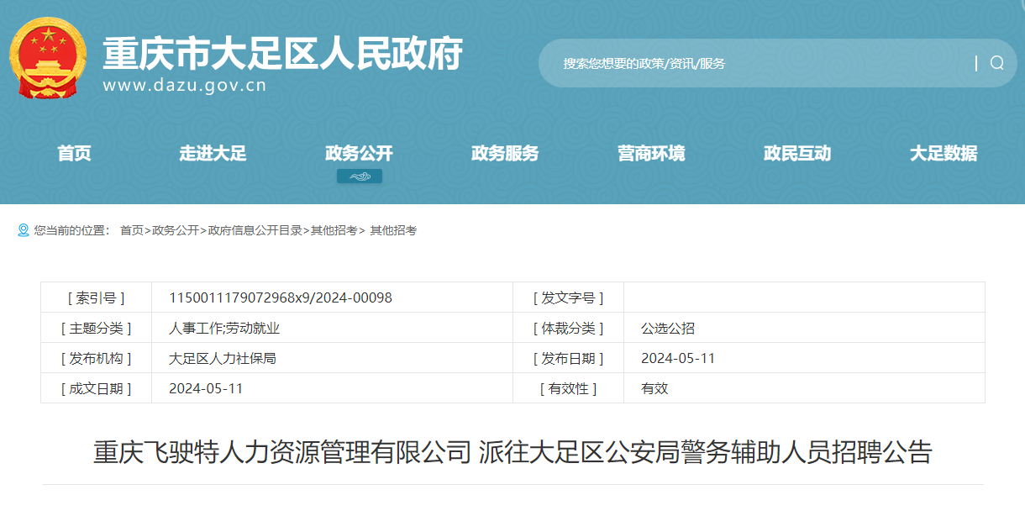Click the 有效性 label cell
1025x516 pixels.
pos(568,388)
